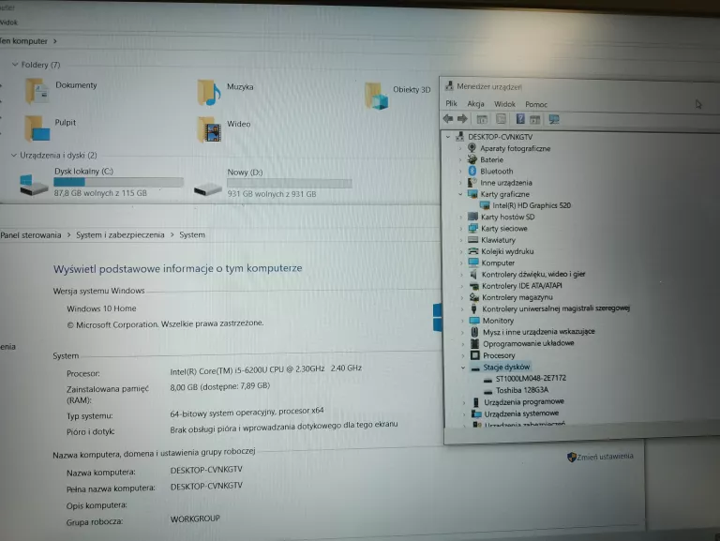
Task: Collapse the Karty graficzne node
Action: click(460, 194)
